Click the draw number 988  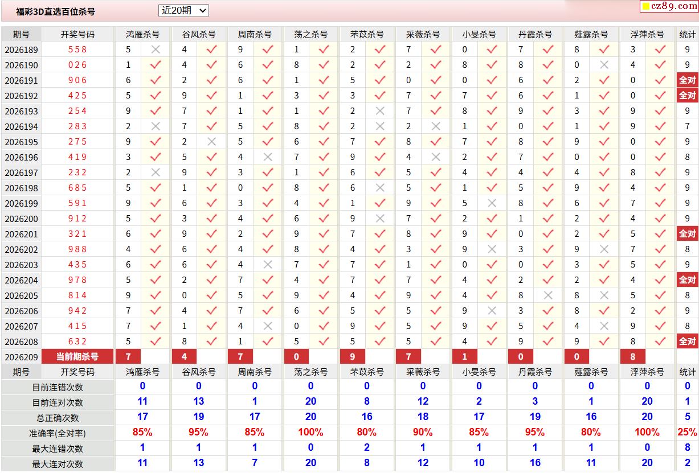coord(77,249)
